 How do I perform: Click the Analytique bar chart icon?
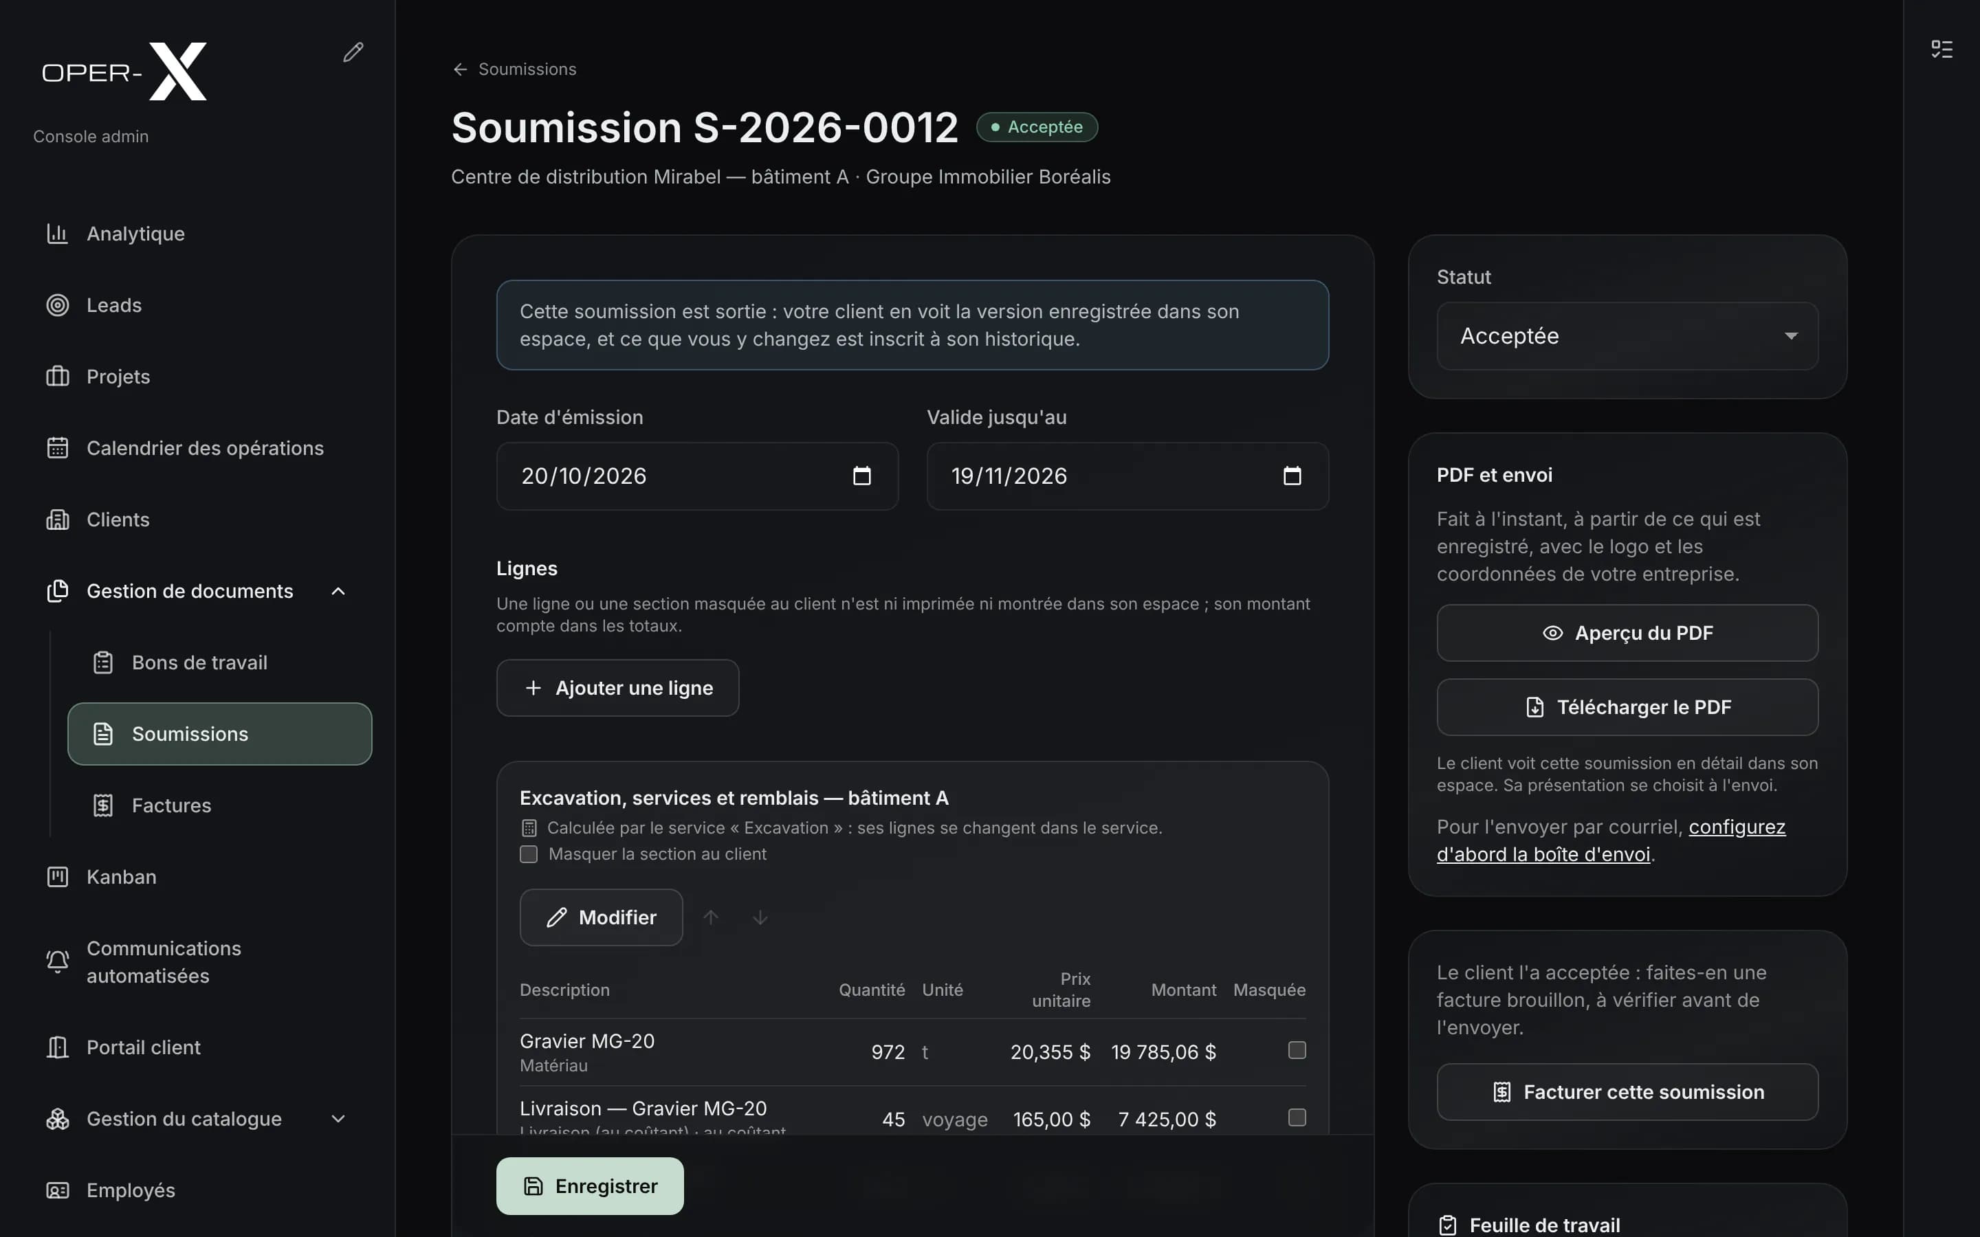click(x=57, y=234)
